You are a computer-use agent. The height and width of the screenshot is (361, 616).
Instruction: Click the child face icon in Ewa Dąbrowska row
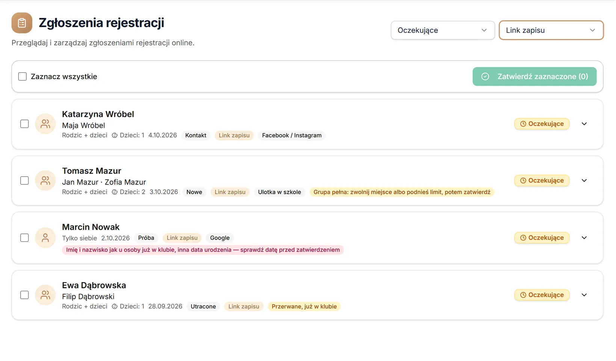[115, 306]
